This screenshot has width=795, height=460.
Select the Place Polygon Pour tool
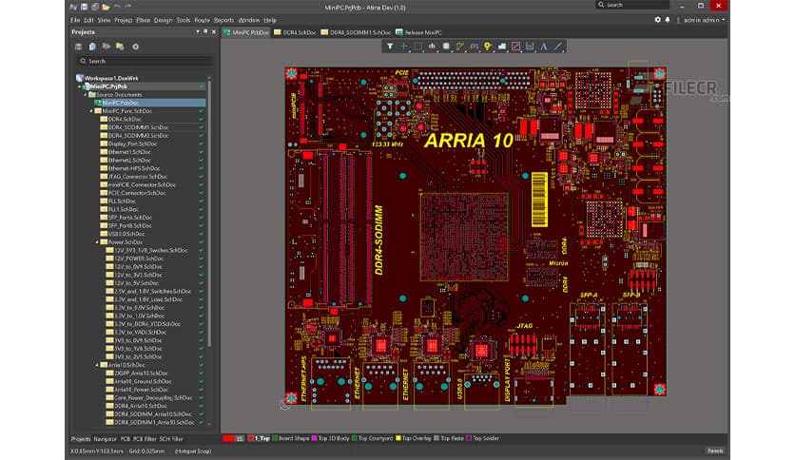(502, 47)
